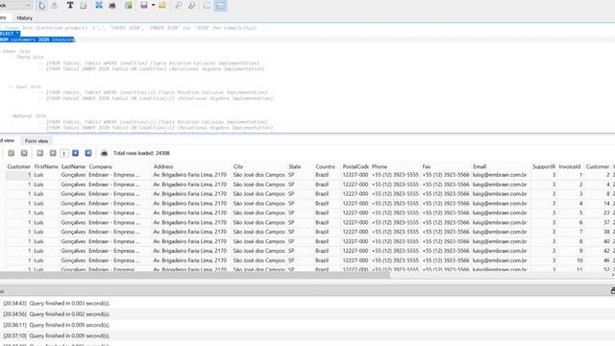Click the '[20:37:10] Query finished' status message
This screenshot has height=346, width=615.
(x=57, y=335)
